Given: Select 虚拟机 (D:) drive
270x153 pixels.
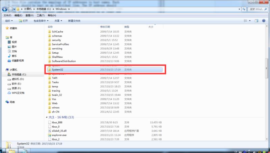Looking at the screenshot, I should coord(18,79).
